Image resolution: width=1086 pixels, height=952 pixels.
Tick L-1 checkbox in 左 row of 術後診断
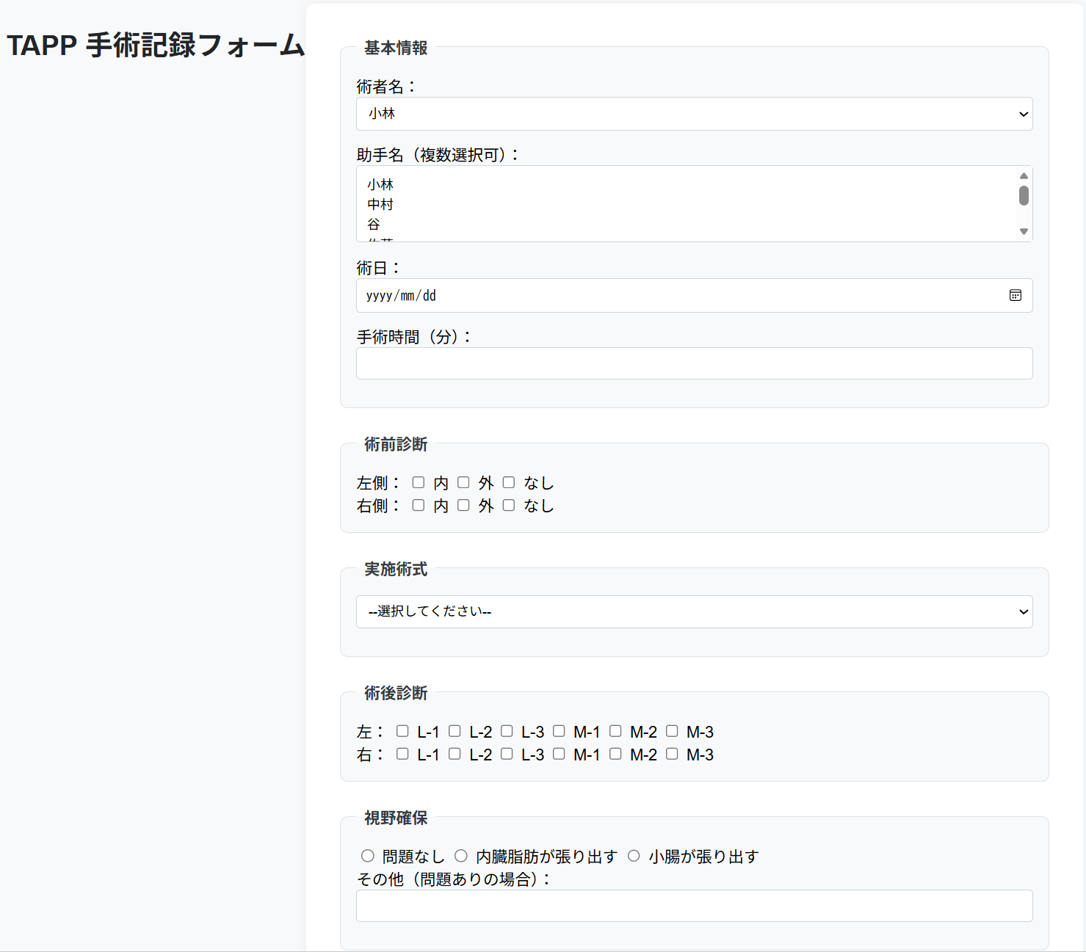point(402,731)
